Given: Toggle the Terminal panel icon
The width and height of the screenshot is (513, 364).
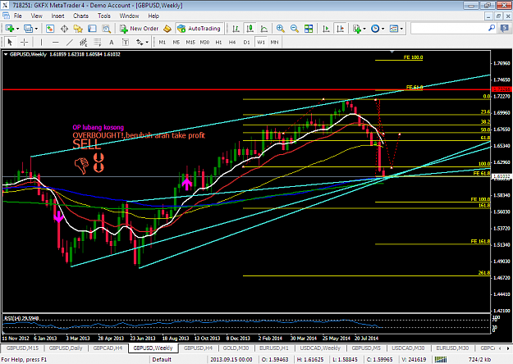Looking at the screenshot, I should 92,29.
